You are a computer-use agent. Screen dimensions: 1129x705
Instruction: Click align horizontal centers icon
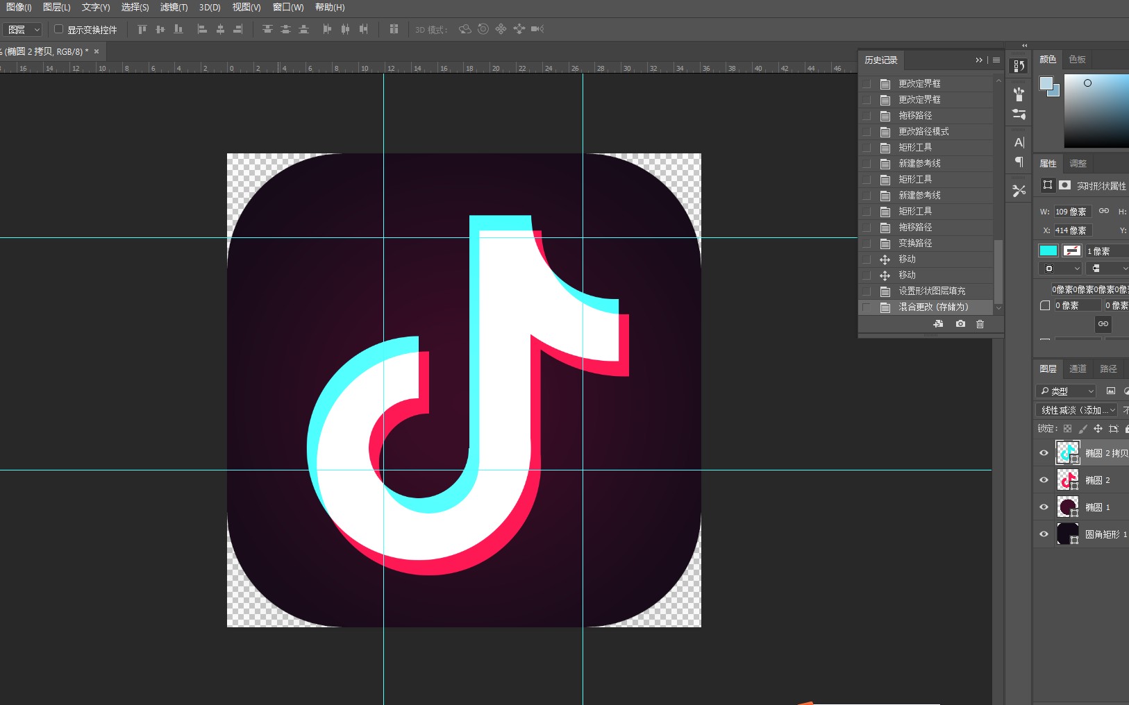220,29
